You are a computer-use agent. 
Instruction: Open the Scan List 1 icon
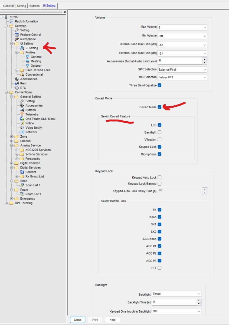[22, 185]
